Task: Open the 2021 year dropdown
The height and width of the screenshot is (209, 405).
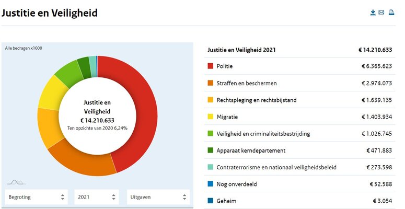Action: [x=97, y=197]
